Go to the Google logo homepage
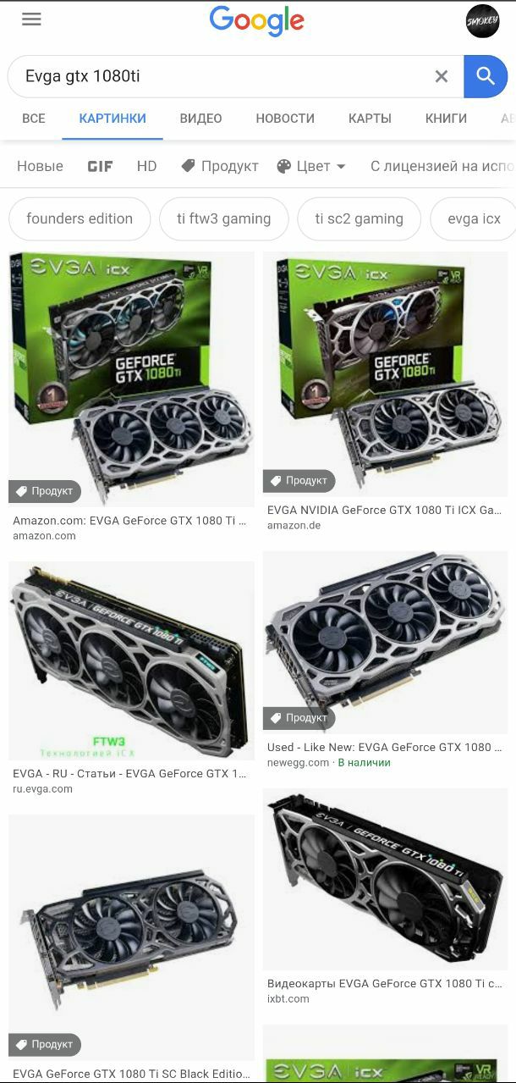Screen dimensions: 516x1083 pyautogui.click(x=257, y=21)
